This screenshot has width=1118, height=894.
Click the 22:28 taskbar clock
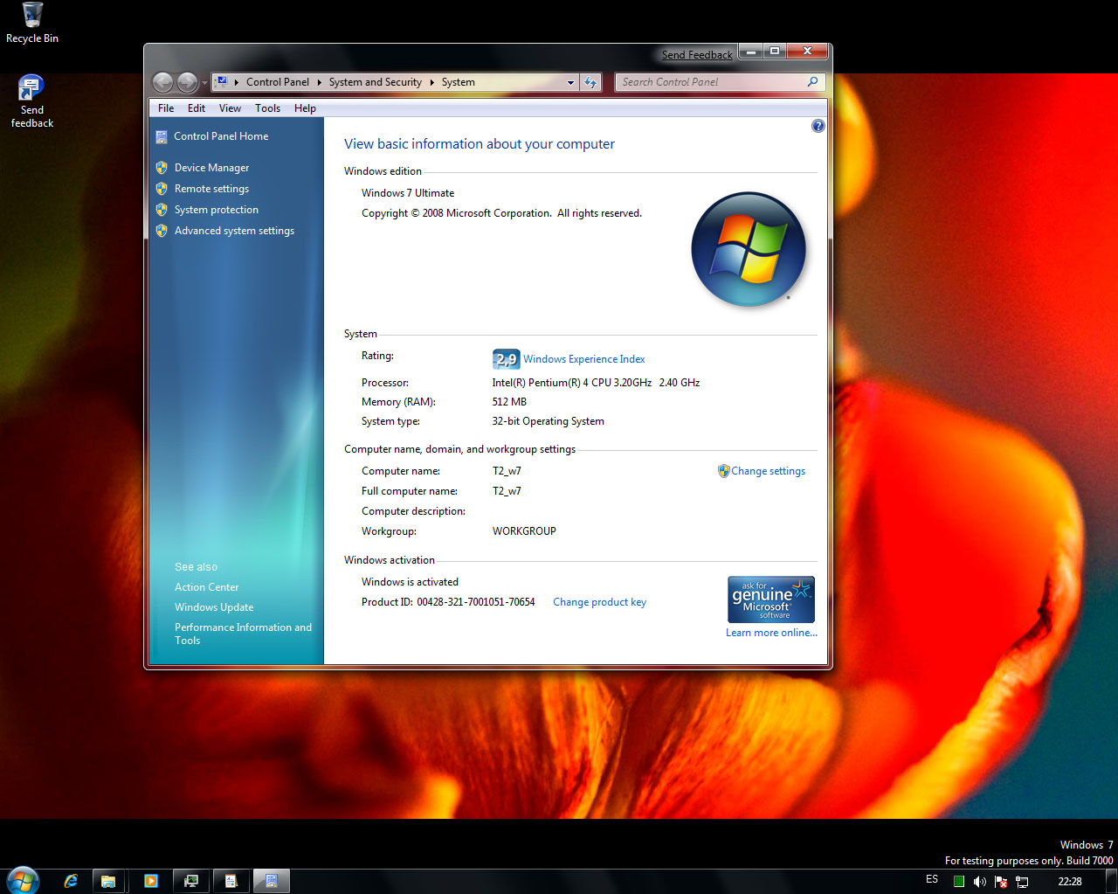point(1070,882)
